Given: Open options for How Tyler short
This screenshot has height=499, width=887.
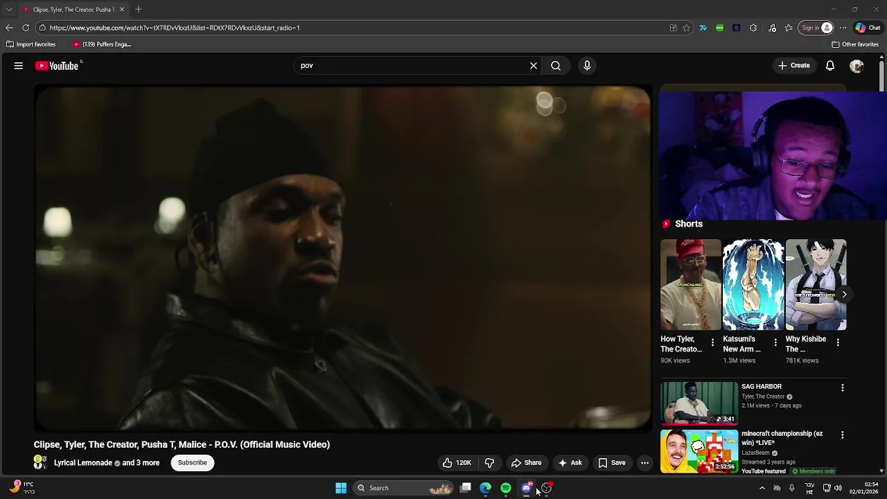Looking at the screenshot, I should 712,342.
